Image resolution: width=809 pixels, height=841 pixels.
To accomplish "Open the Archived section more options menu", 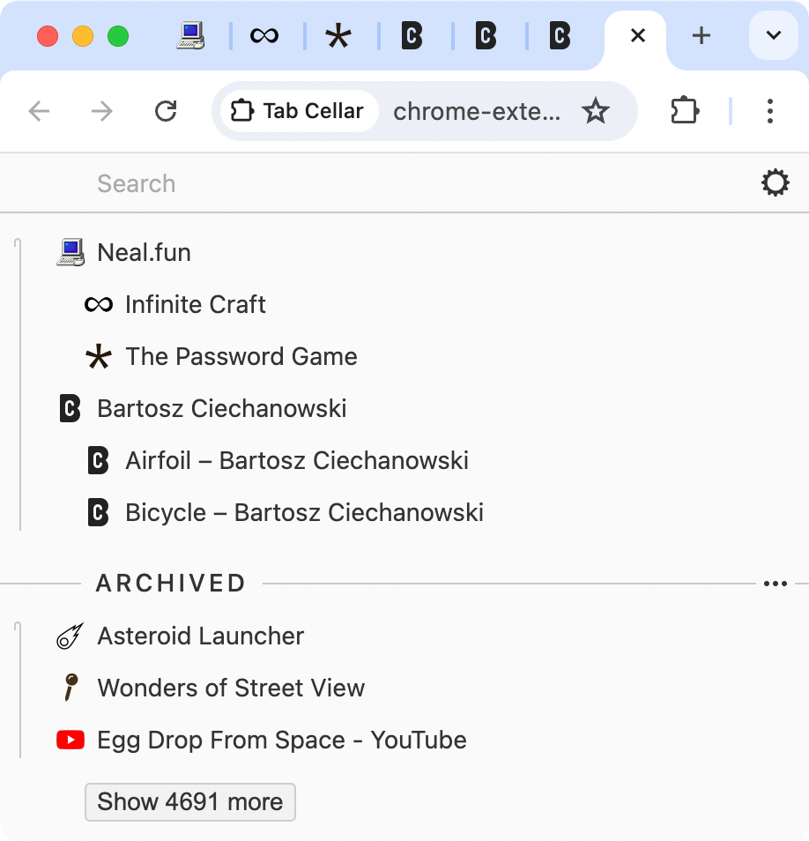I will [775, 584].
